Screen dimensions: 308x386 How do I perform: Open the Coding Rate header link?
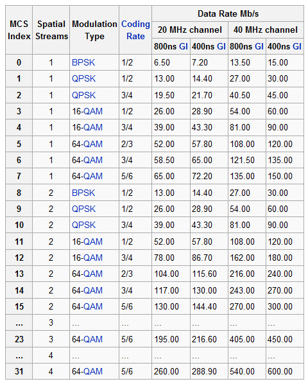click(135, 30)
